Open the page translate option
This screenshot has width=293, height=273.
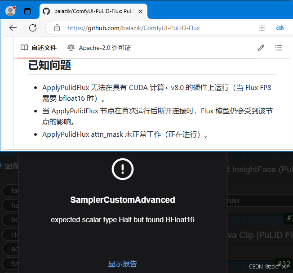point(280,28)
